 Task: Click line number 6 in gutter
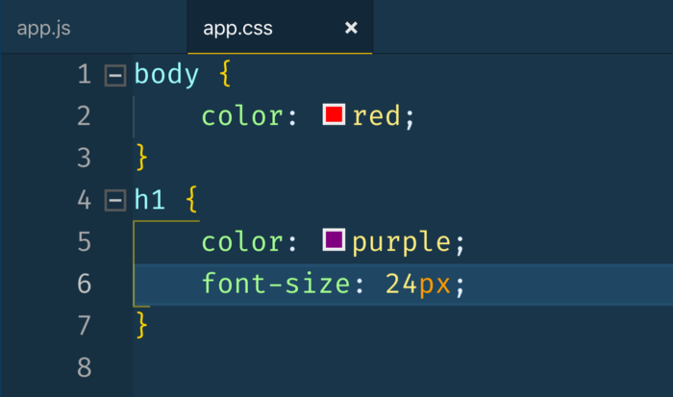click(84, 284)
